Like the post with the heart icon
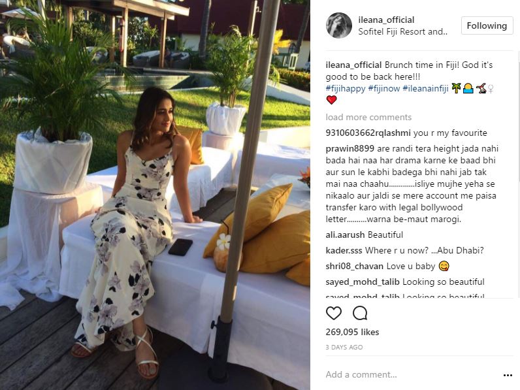The width and height of the screenshot is (520, 390). pyautogui.click(x=334, y=313)
